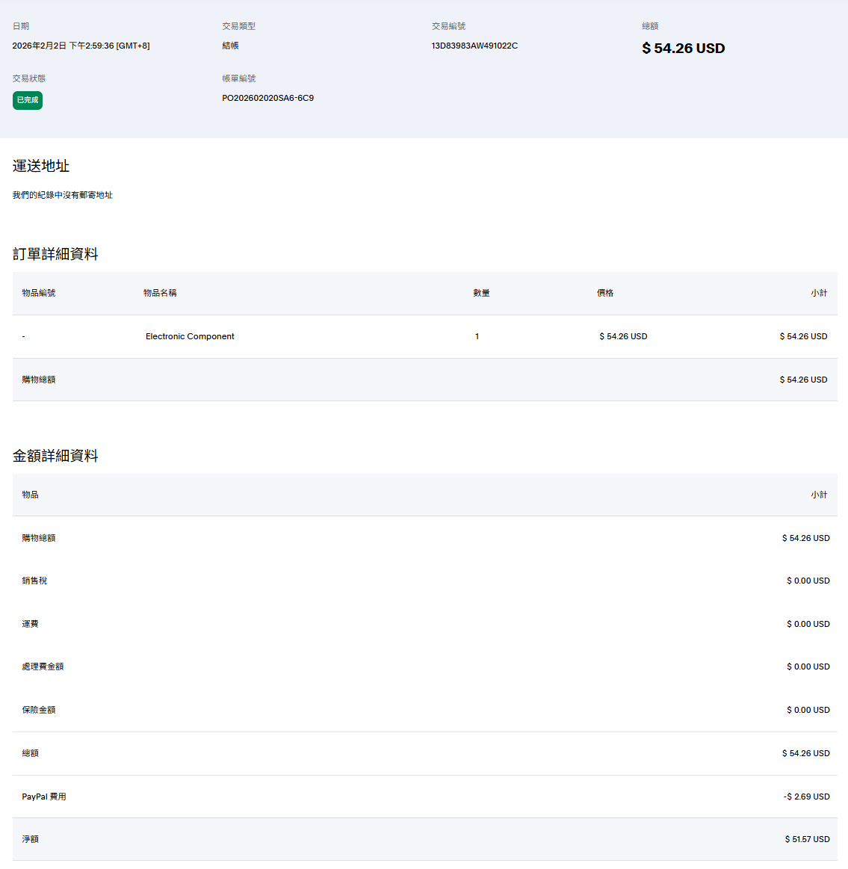Click invoice number PO202602020SA6-6C9
848x869 pixels.
point(267,98)
